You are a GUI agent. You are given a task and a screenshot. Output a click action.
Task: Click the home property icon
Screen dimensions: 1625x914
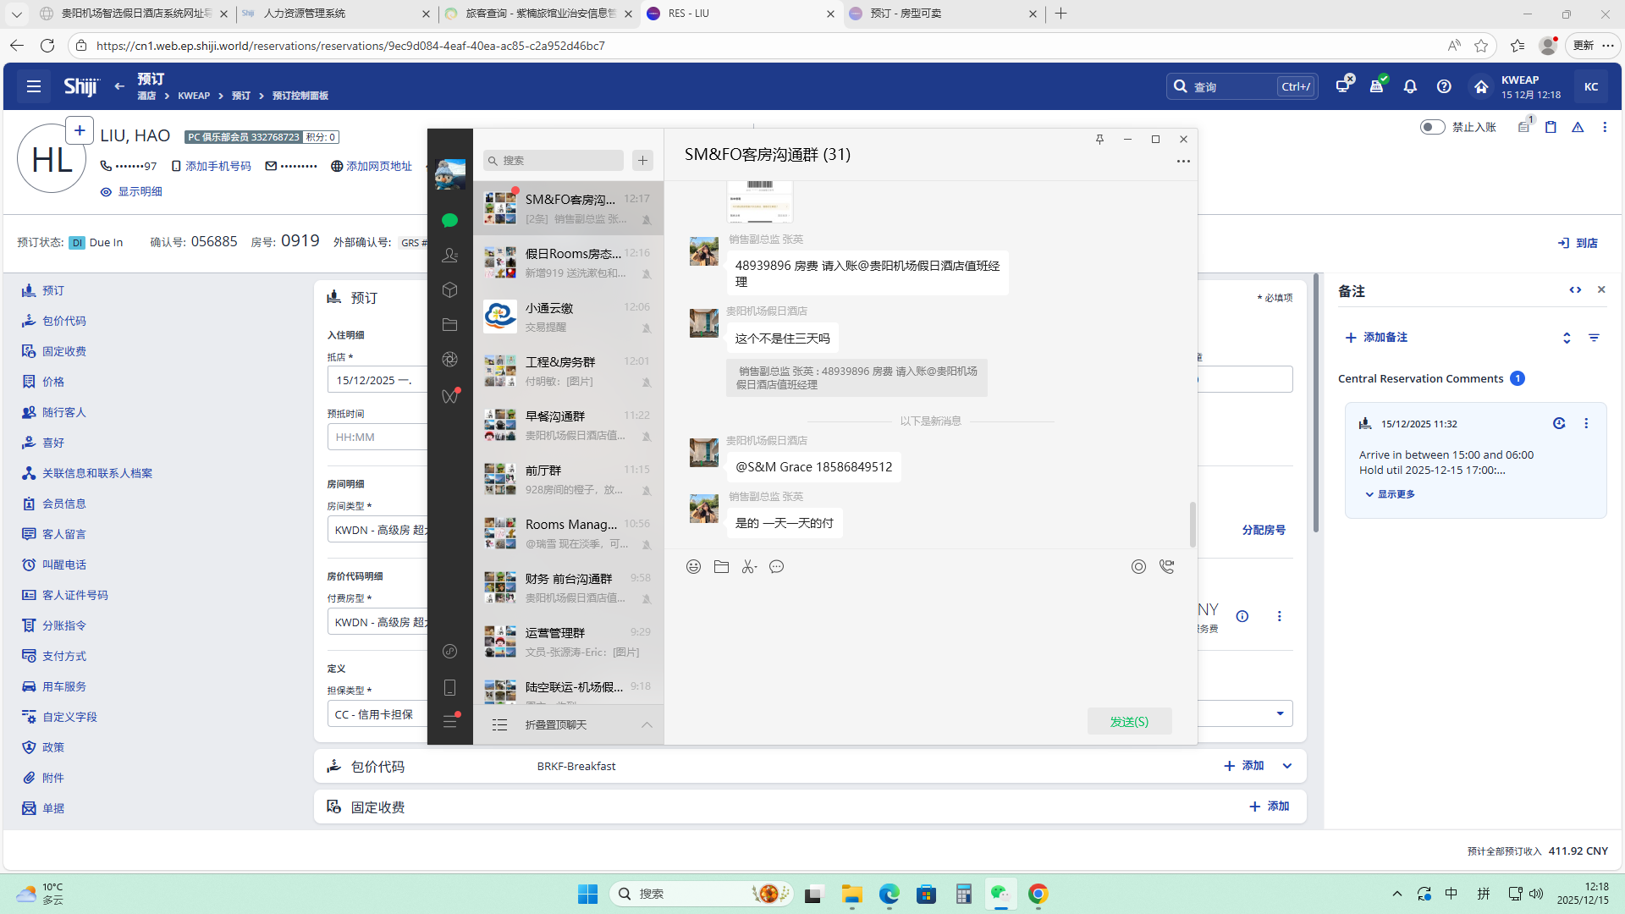coord(1481,86)
